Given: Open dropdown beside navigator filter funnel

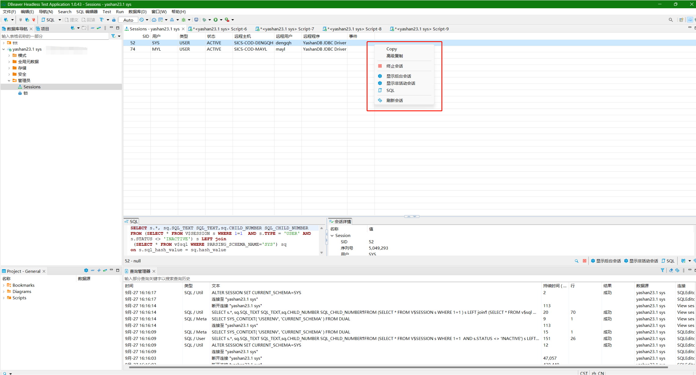Looking at the screenshot, I should point(119,36).
